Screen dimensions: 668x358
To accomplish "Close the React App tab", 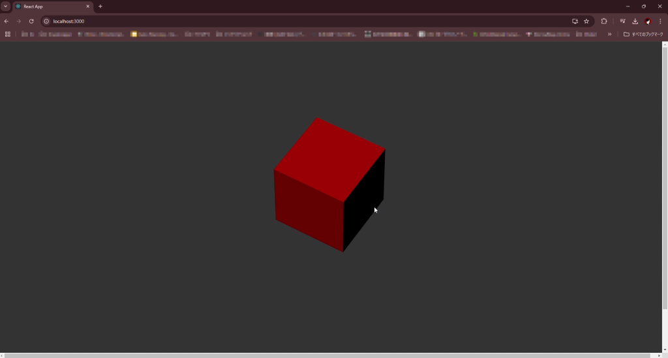I will click(x=88, y=7).
